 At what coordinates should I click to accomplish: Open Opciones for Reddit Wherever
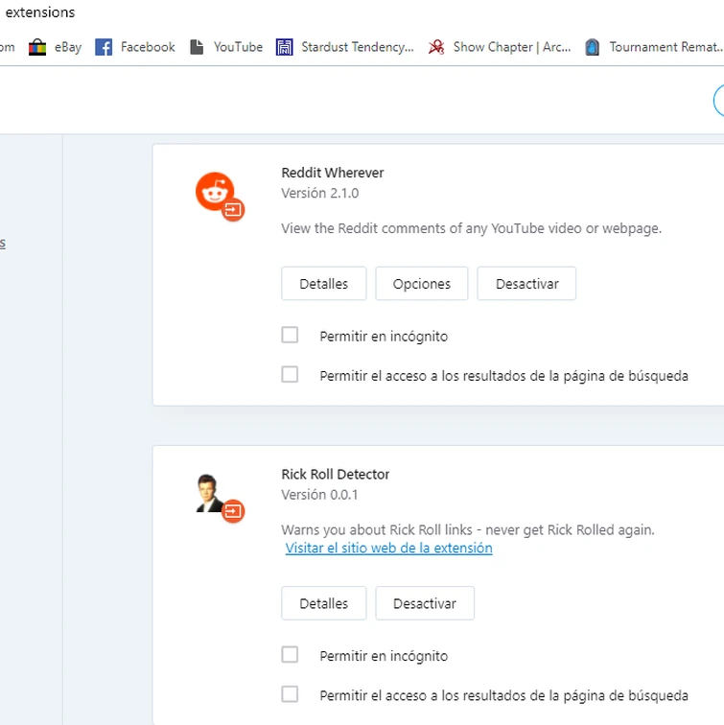coord(421,284)
